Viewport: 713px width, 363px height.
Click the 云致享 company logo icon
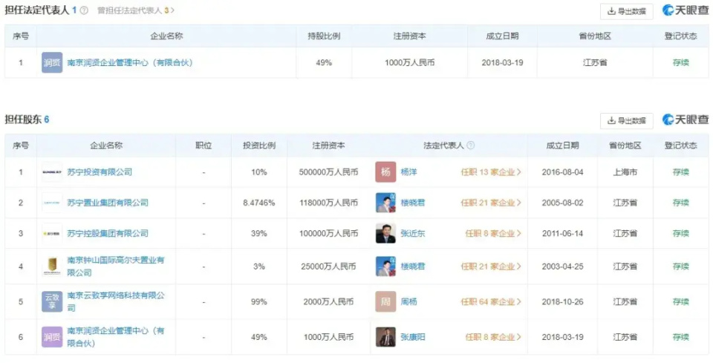click(52, 301)
